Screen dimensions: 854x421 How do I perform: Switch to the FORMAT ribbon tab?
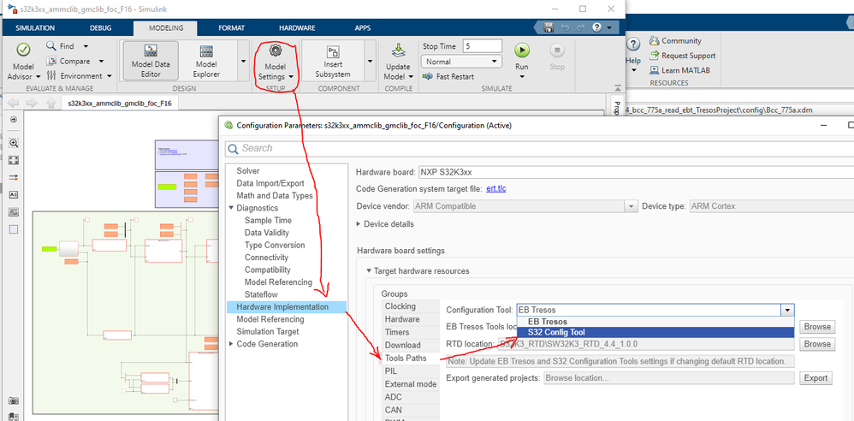[x=232, y=28]
